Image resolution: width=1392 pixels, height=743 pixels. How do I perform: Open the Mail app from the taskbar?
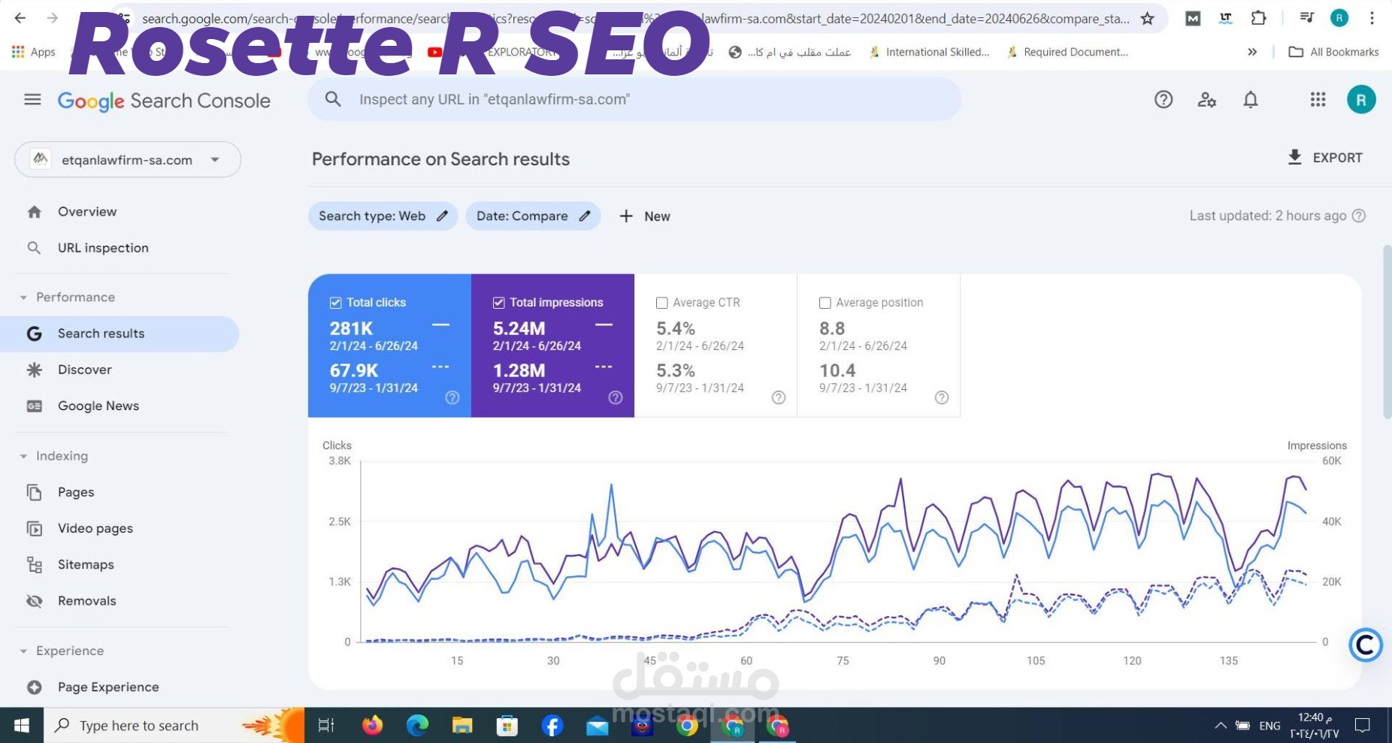click(x=598, y=726)
